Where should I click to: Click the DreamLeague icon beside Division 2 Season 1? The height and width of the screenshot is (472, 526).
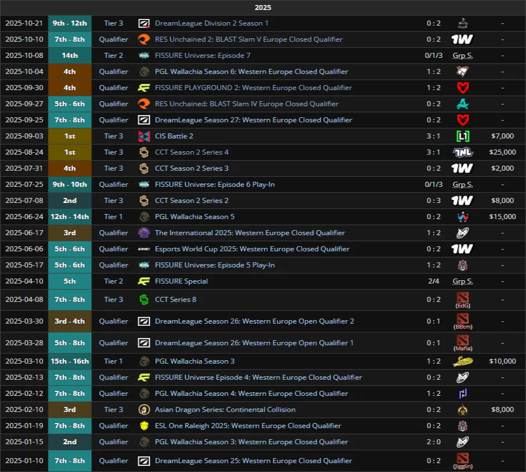[x=144, y=23]
